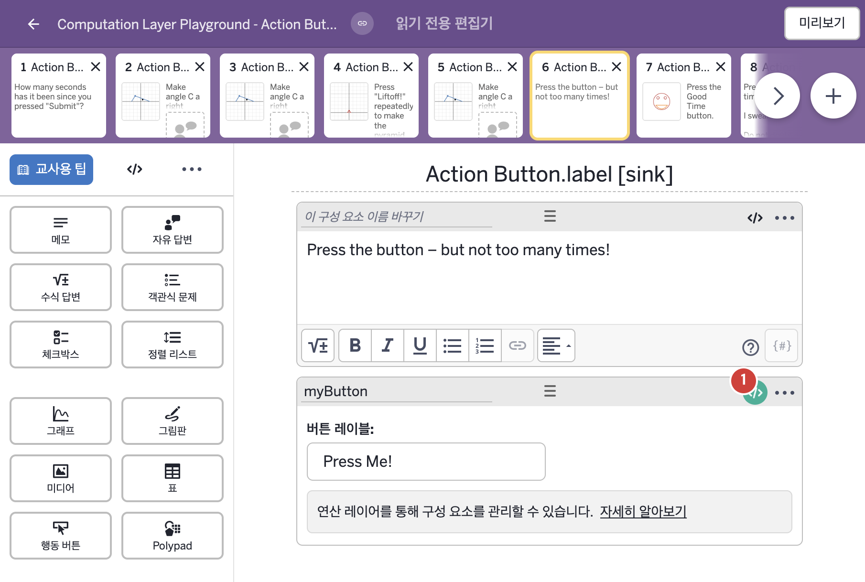Close slide 4 with its X
Viewport: 865px width, 582px height.
(x=408, y=67)
